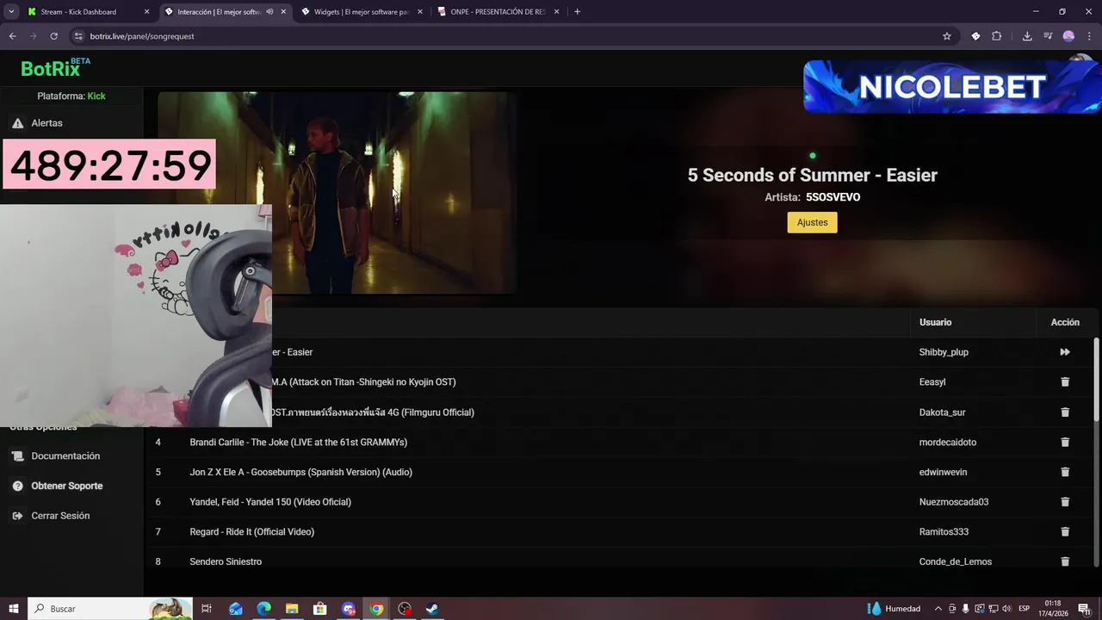Select the user Conde_de_Lemos
This screenshot has width=1102, height=620.
pos(955,561)
